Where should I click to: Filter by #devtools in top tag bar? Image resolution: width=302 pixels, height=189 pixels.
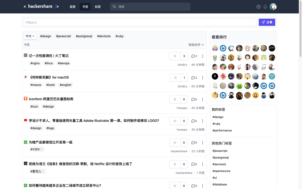(x=104, y=36)
